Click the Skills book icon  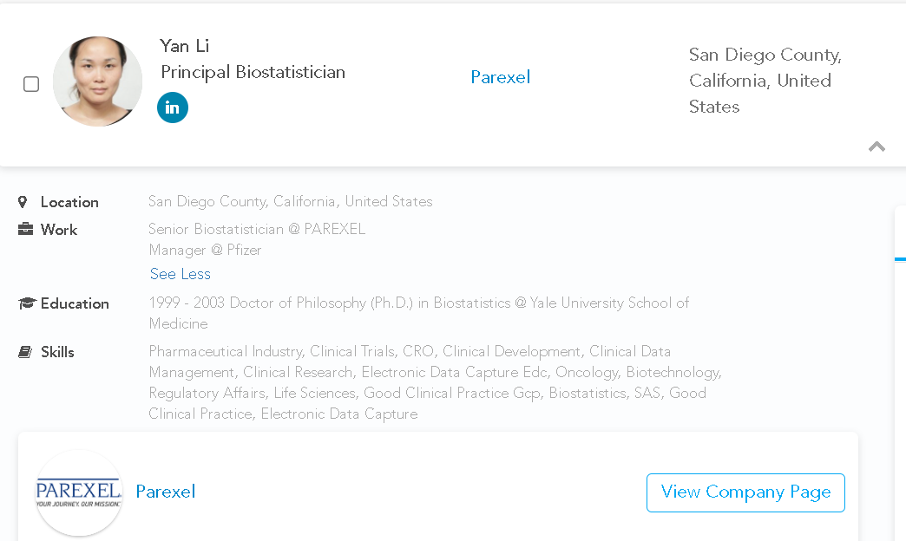point(25,352)
